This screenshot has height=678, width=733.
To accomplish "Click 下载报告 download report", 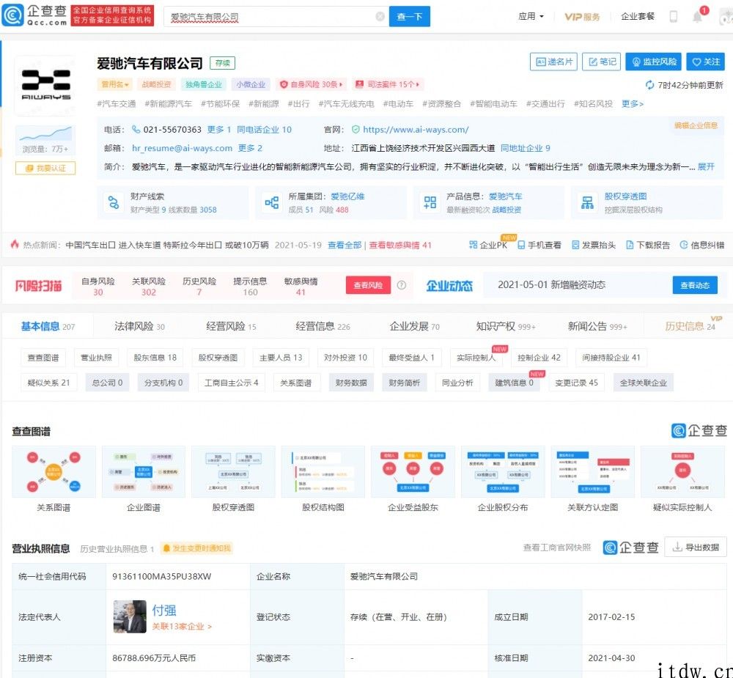I will pyautogui.click(x=648, y=245).
